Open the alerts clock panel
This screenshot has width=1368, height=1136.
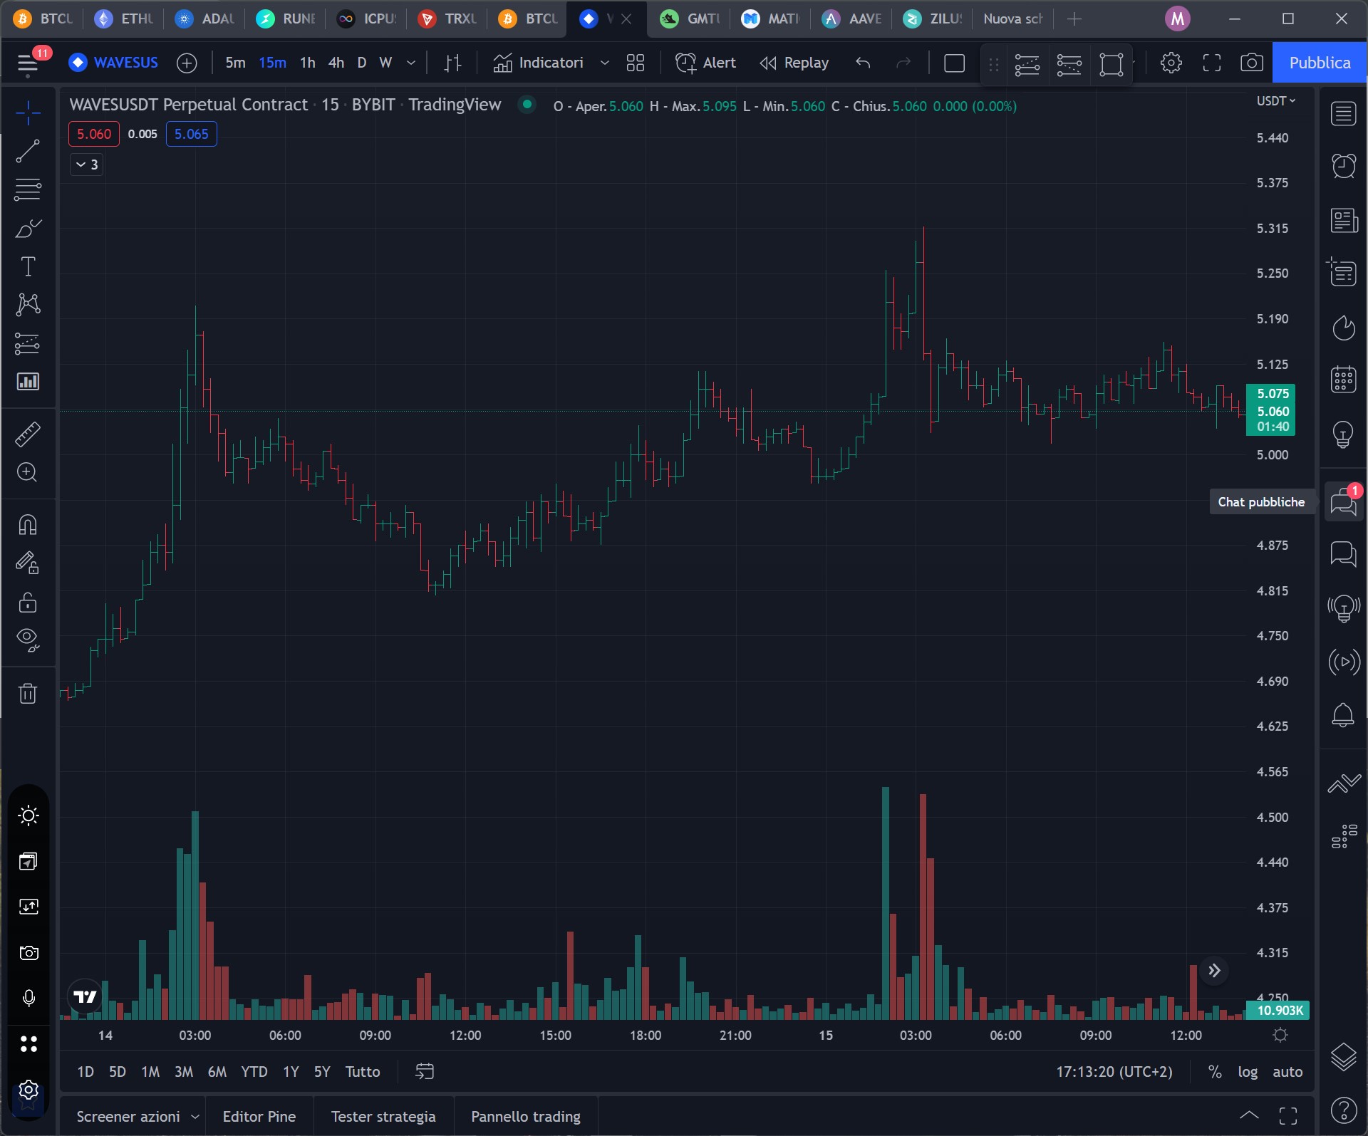tap(1344, 166)
